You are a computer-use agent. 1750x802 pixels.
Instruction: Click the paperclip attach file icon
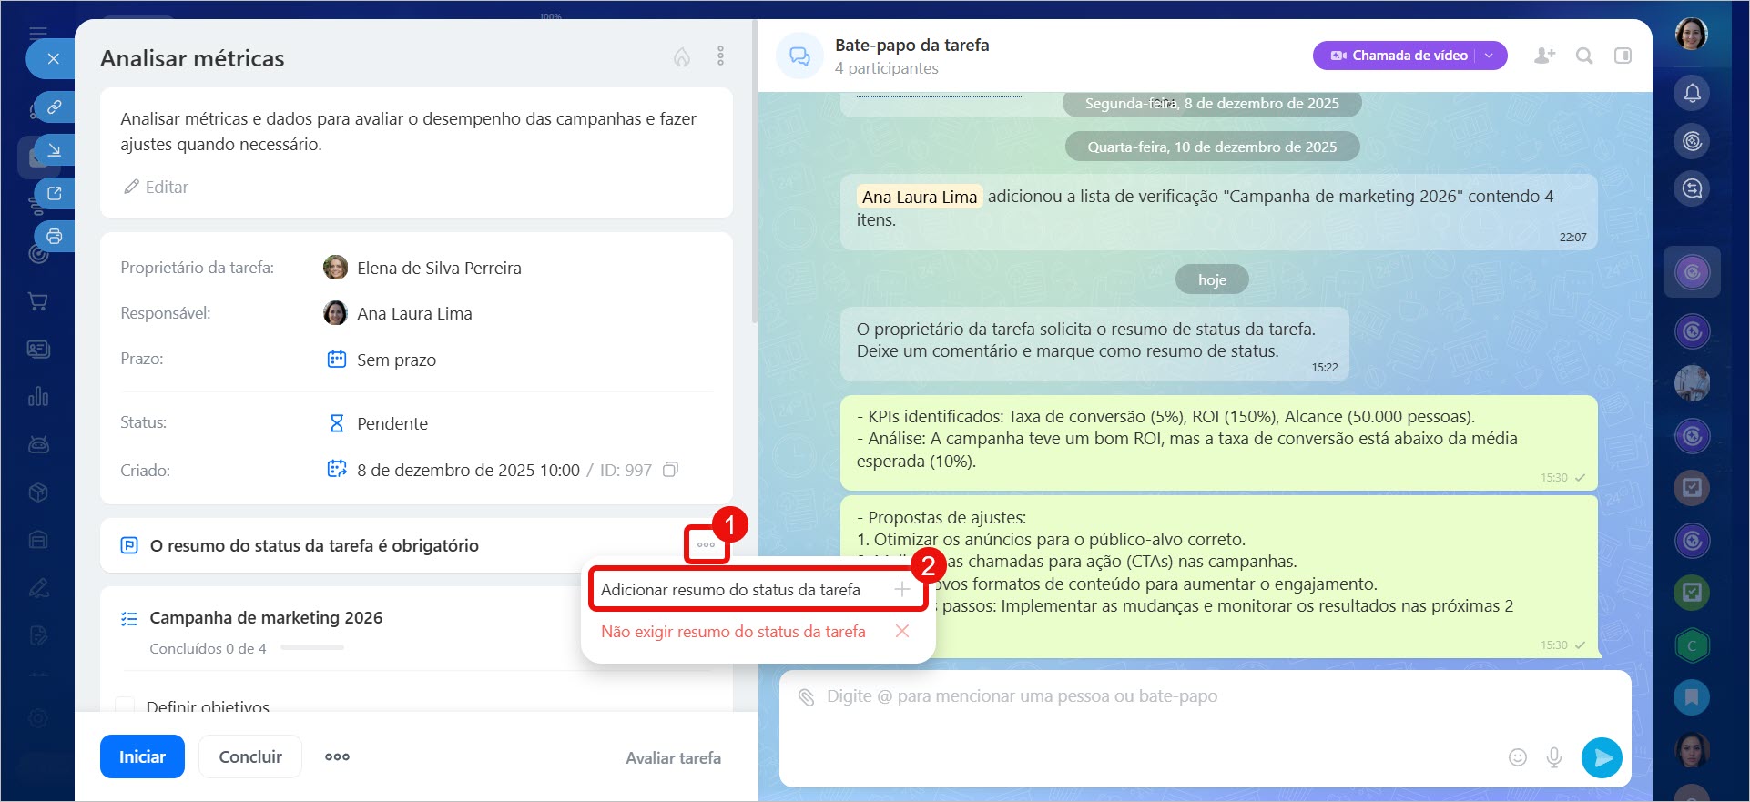point(806,697)
